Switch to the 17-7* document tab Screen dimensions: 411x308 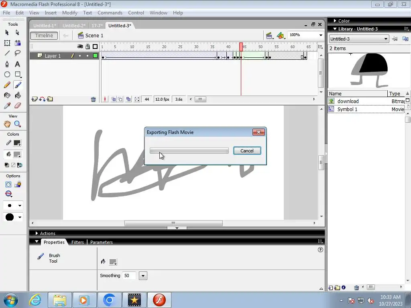[x=97, y=26]
